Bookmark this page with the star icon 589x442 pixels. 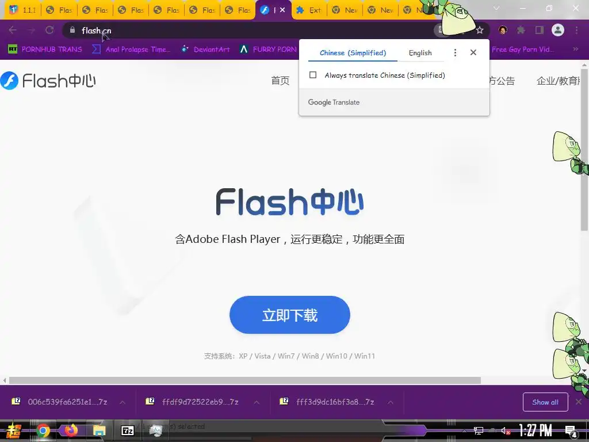tap(479, 30)
